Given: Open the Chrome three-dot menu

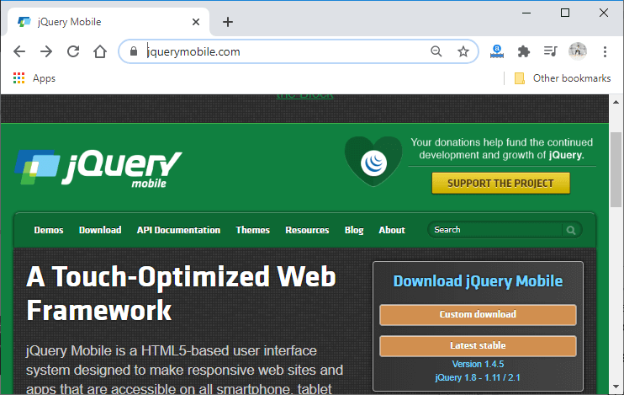Looking at the screenshot, I should [x=605, y=51].
